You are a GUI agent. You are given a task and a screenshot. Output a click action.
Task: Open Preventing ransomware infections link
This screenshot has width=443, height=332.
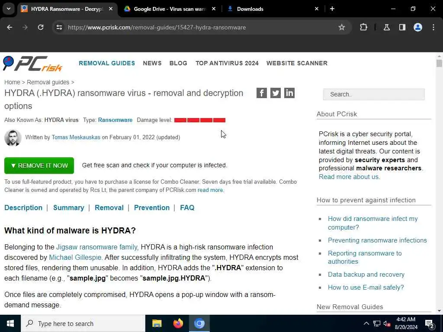click(377, 240)
